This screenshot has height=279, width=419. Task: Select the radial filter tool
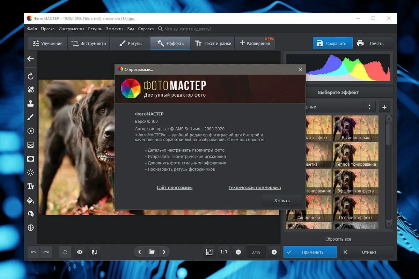click(31, 131)
